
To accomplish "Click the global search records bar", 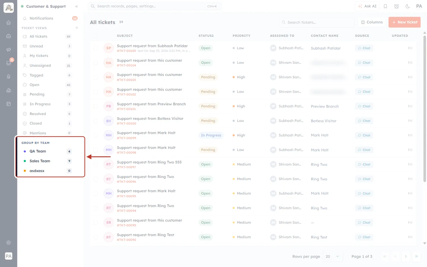I will pos(154,6).
